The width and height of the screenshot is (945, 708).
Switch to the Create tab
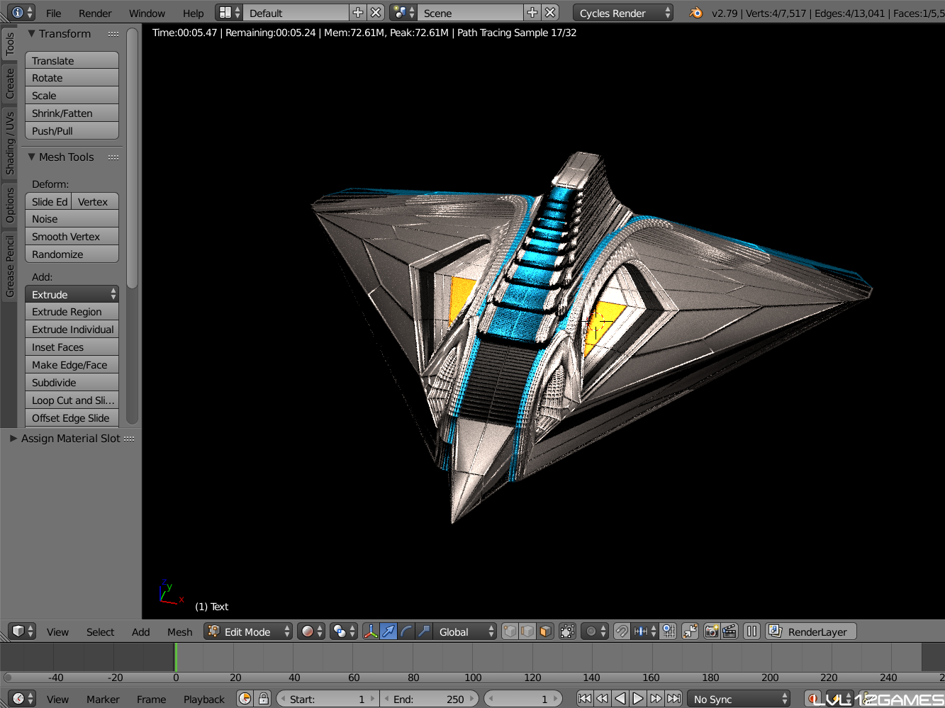9,84
